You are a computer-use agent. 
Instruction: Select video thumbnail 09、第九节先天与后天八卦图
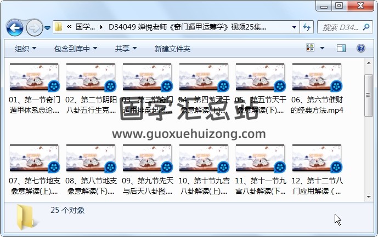147,158
